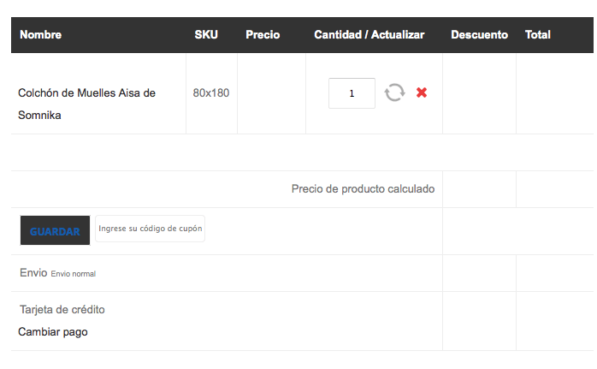Click the Tarjeta de crédito payment text
This screenshot has height=369, width=597.
click(x=62, y=310)
